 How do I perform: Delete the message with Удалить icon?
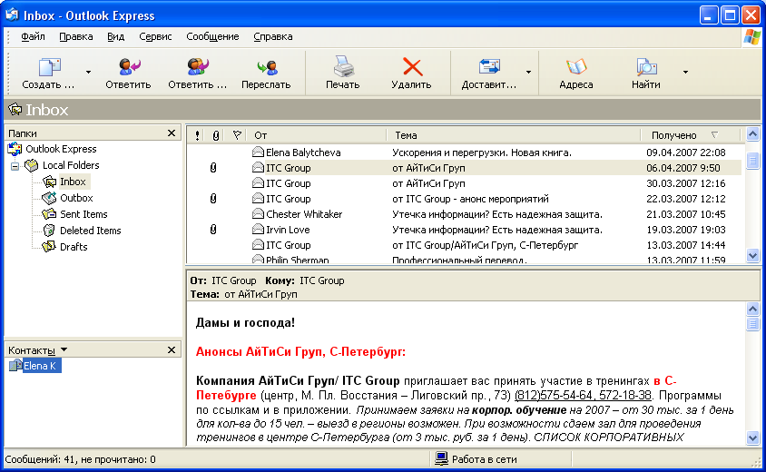click(412, 67)
